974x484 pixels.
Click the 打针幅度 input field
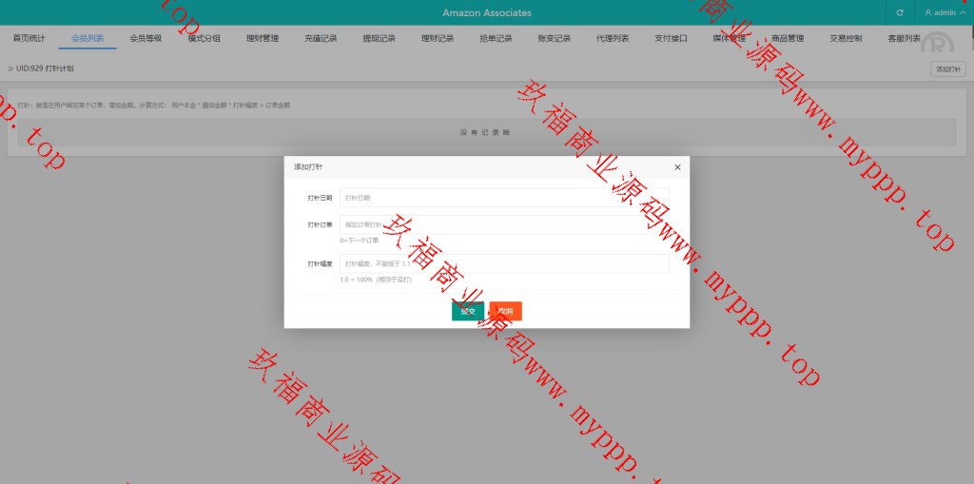coord(503,263)
